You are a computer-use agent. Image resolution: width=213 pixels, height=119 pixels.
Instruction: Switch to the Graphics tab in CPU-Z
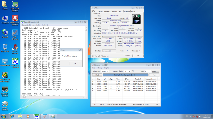tap(127, 11)
